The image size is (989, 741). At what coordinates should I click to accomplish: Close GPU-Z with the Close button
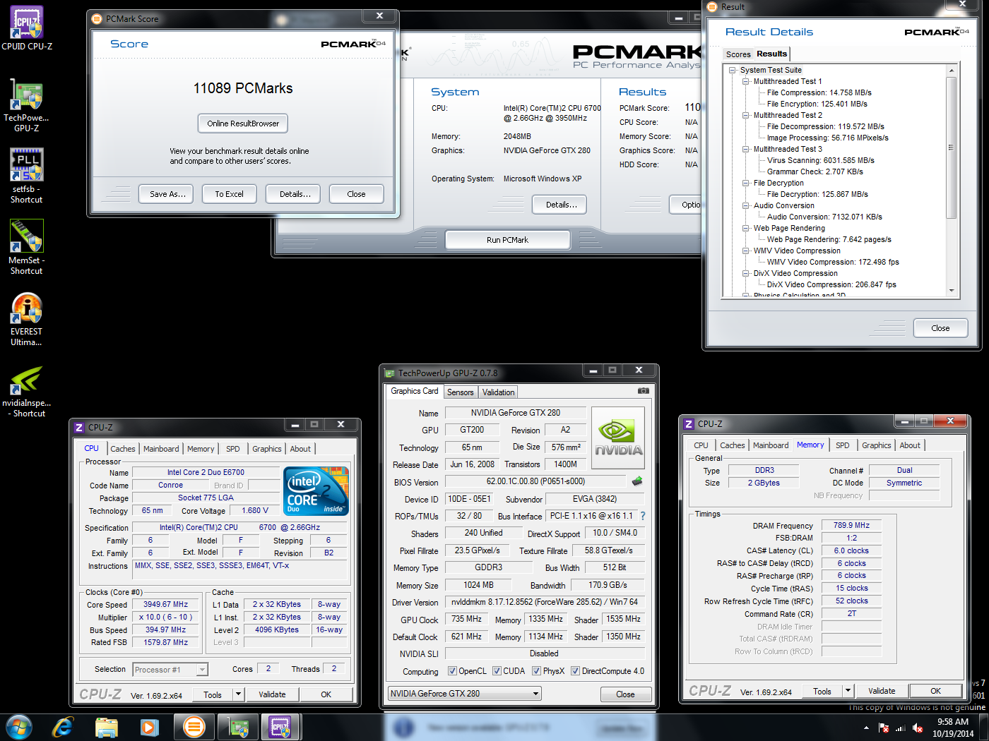coord(625,694)
